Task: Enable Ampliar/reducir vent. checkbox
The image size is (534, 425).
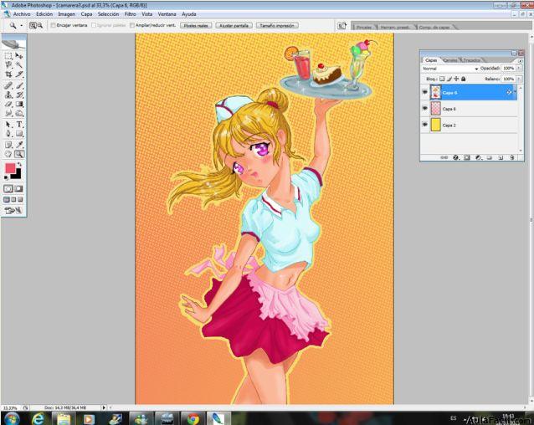Action: click(x=132, y=25)
